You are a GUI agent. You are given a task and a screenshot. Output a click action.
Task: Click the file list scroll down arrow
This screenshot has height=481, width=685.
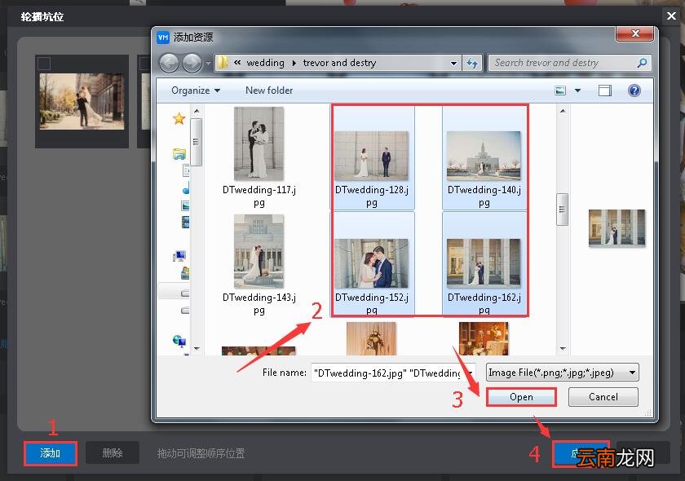(x=562, y=348)
